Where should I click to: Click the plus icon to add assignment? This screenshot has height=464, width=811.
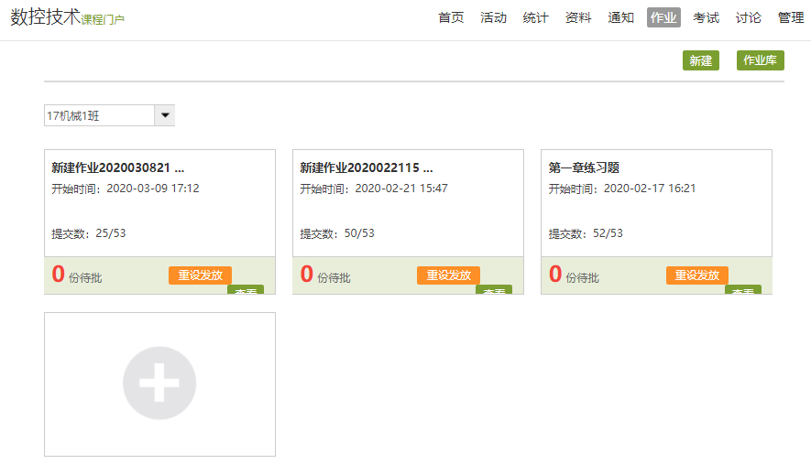point(159,383)
